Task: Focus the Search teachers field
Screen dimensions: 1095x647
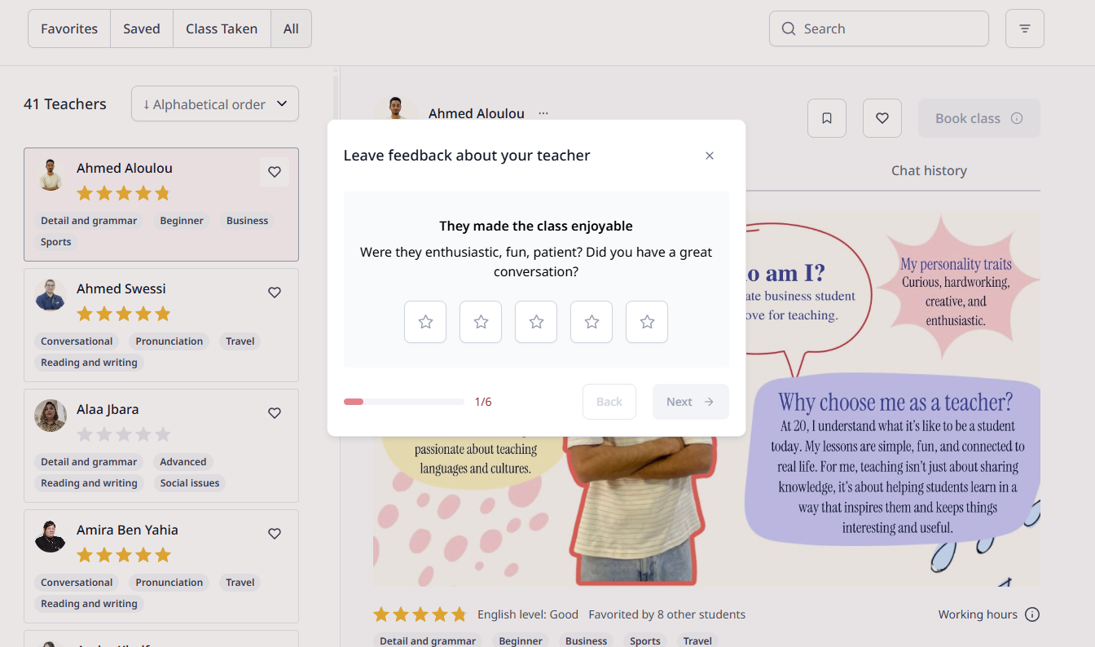Action: click(x=879, y=29)
